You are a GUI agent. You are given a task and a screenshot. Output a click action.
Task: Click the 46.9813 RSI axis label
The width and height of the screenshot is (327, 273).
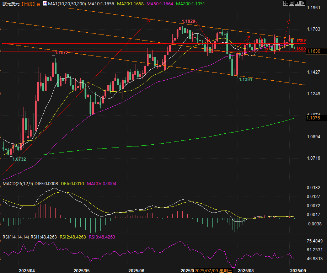tap(315, 259)
